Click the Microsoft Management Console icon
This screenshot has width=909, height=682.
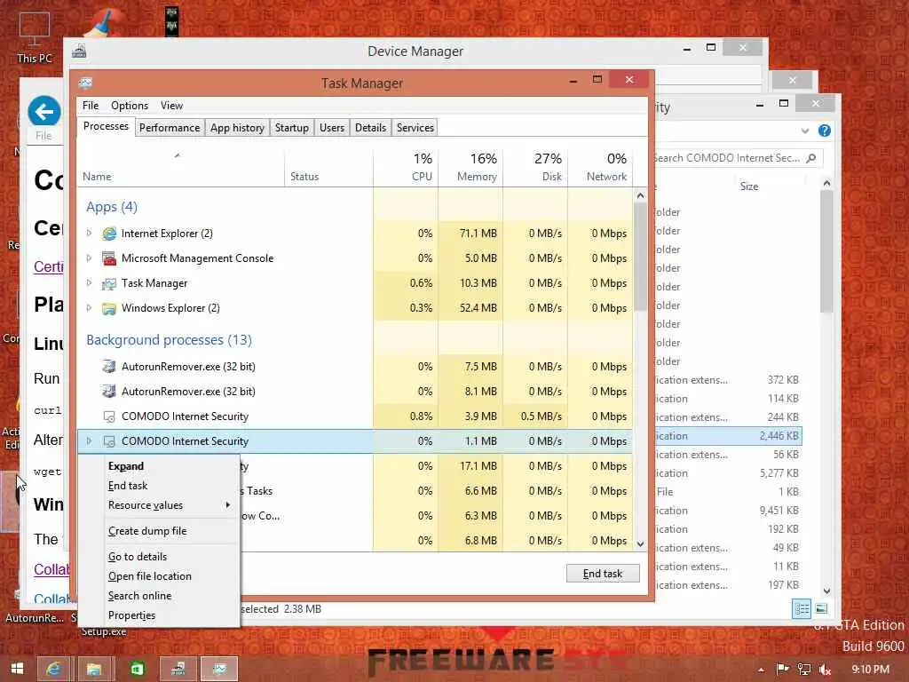pyautogui.click(x=109, y=258)
